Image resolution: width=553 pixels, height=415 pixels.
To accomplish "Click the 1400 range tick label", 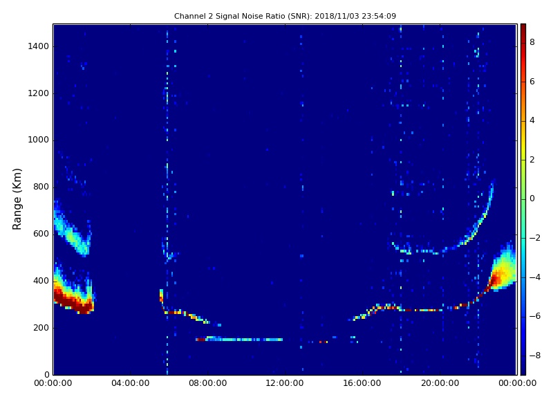I will click(x=39, y=46).
